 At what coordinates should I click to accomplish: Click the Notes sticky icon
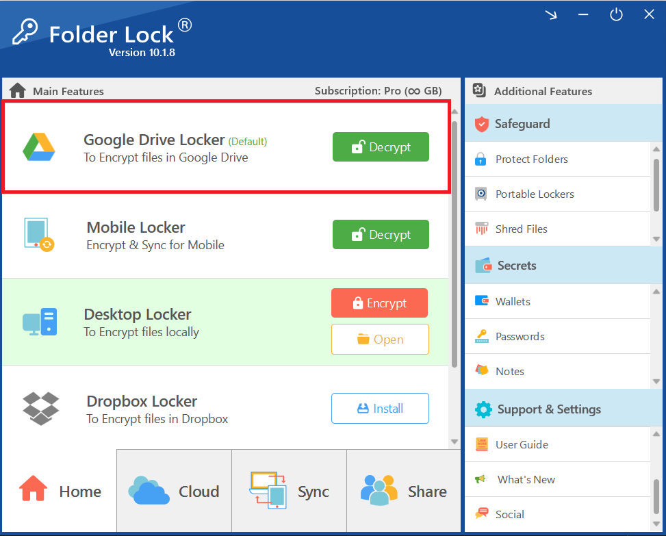(482, 370)
